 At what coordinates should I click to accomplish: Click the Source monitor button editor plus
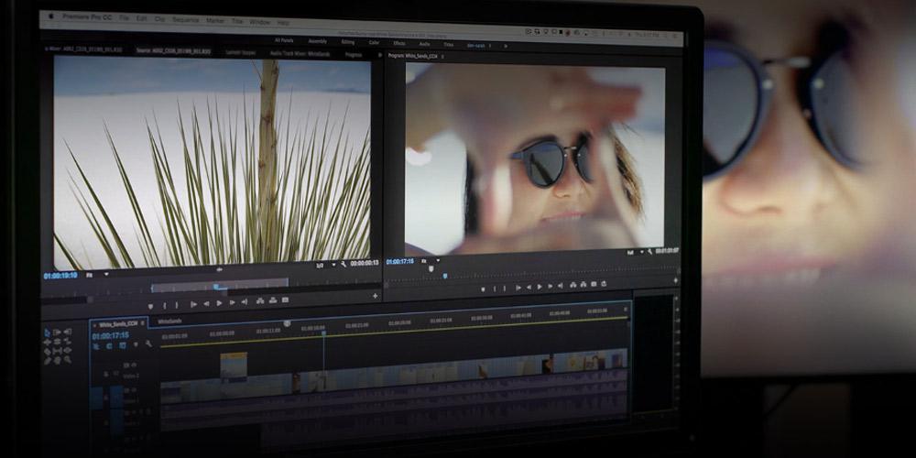375,296
